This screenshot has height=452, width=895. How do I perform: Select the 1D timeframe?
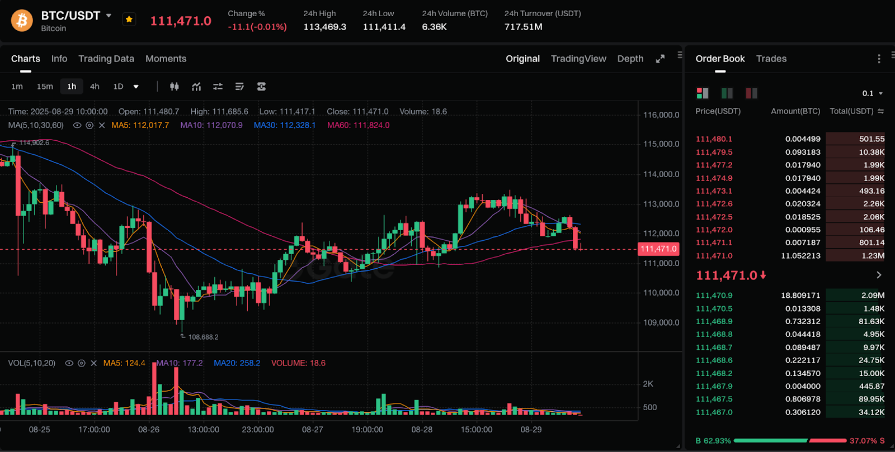click(x=118, y=87)
